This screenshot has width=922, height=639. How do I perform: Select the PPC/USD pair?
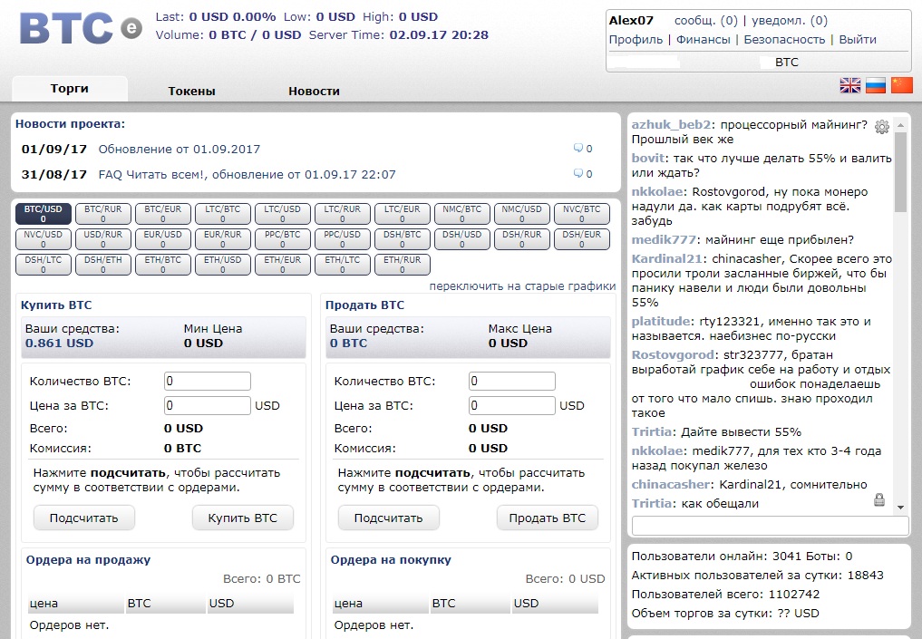click(342, 239)
